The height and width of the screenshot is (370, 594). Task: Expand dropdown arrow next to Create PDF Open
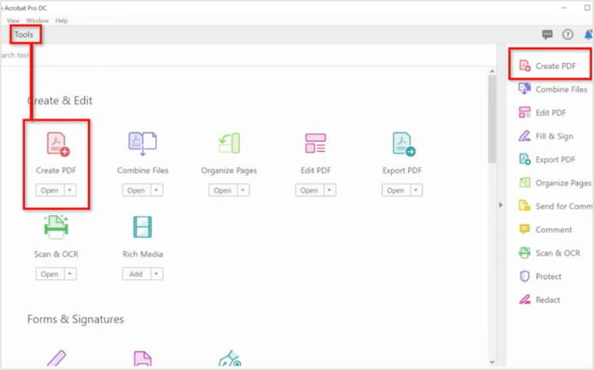click(70, 190)
